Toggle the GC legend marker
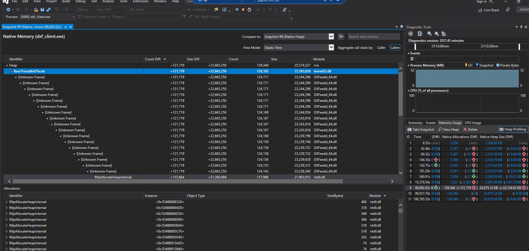Viewport: 529px width, 251px height. pos(469,65)
